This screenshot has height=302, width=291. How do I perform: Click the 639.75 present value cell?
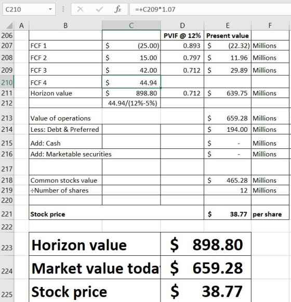(228, 93)
